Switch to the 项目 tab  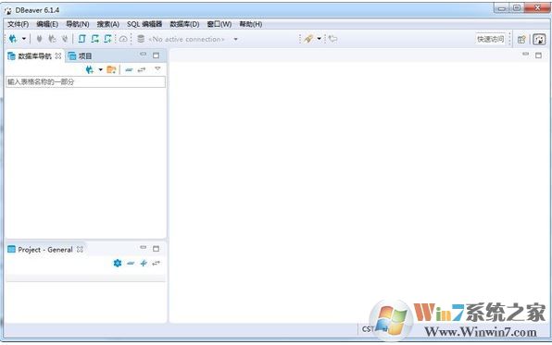[80, 55]
